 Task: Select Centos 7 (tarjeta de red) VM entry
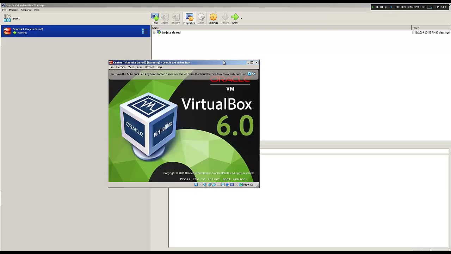point(75,31)
